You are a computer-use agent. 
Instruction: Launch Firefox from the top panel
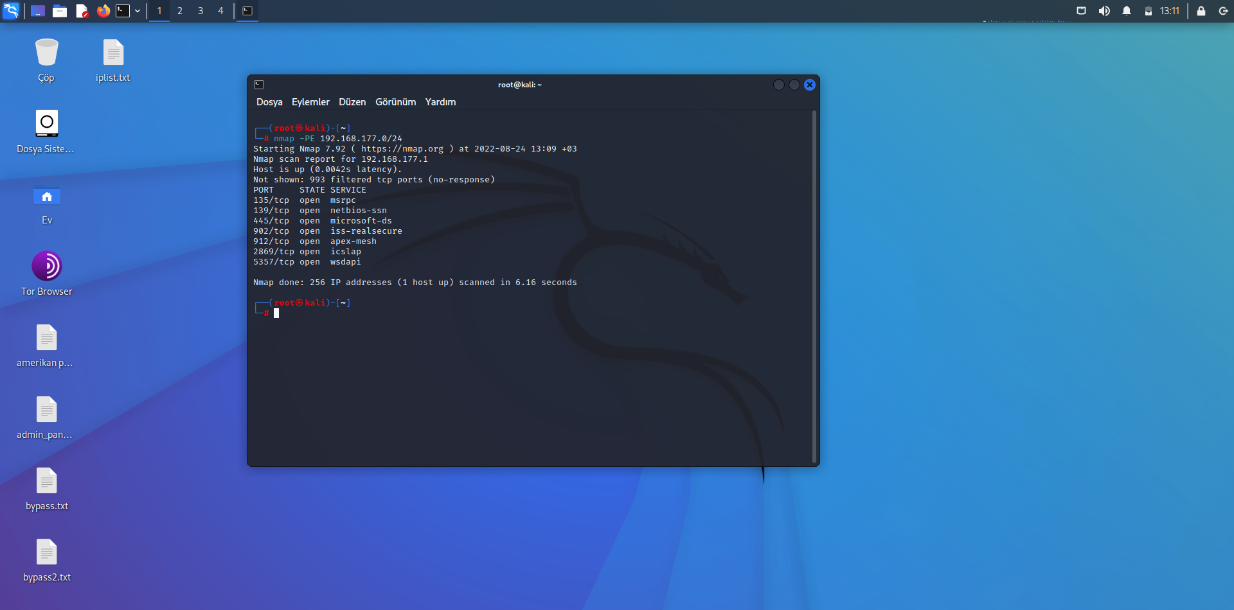tap(103, 11)
